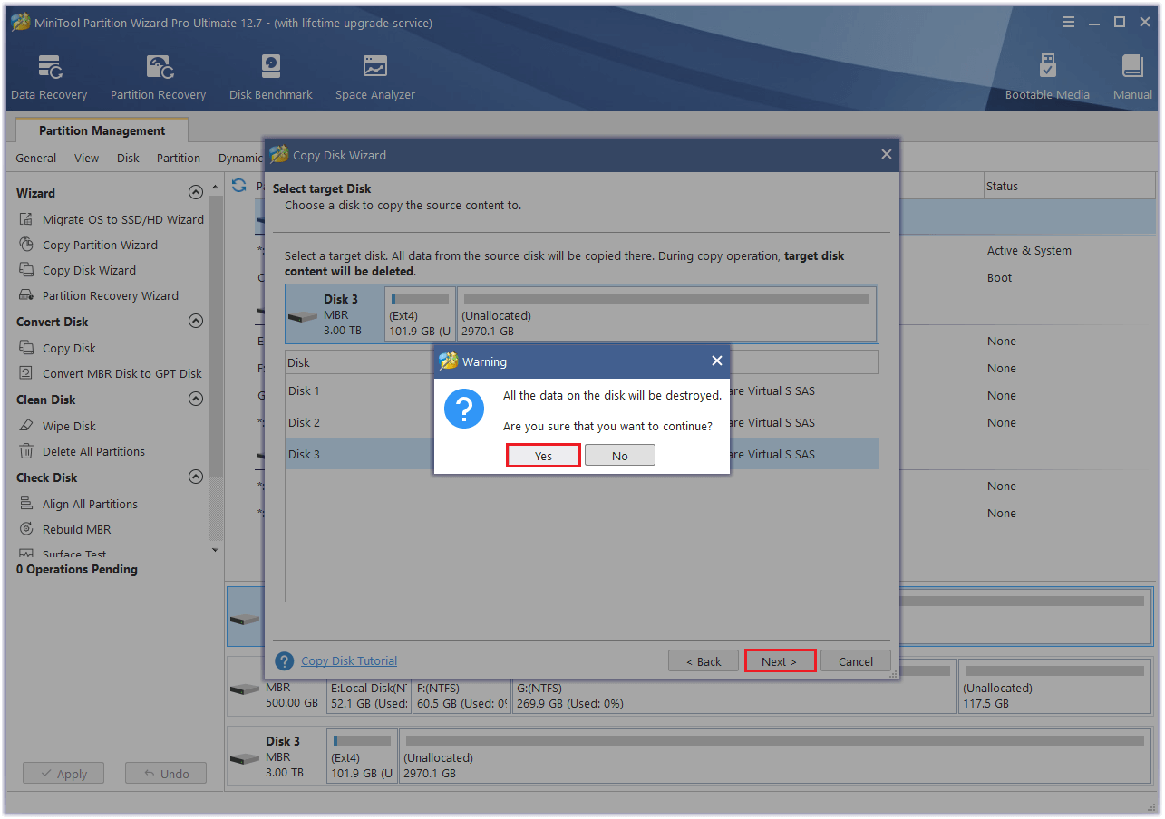Click the Convert MBR Disk to GPT Disk icon
This screenshot has height=819, width=1165.
coord(26,373)
